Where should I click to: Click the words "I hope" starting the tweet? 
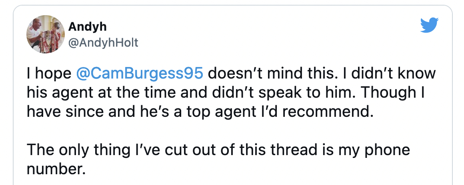click(x=49, y=74)
